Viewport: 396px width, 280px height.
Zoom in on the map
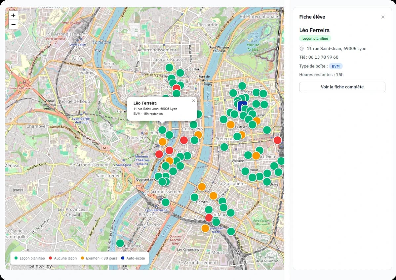(x=13, y=15)
